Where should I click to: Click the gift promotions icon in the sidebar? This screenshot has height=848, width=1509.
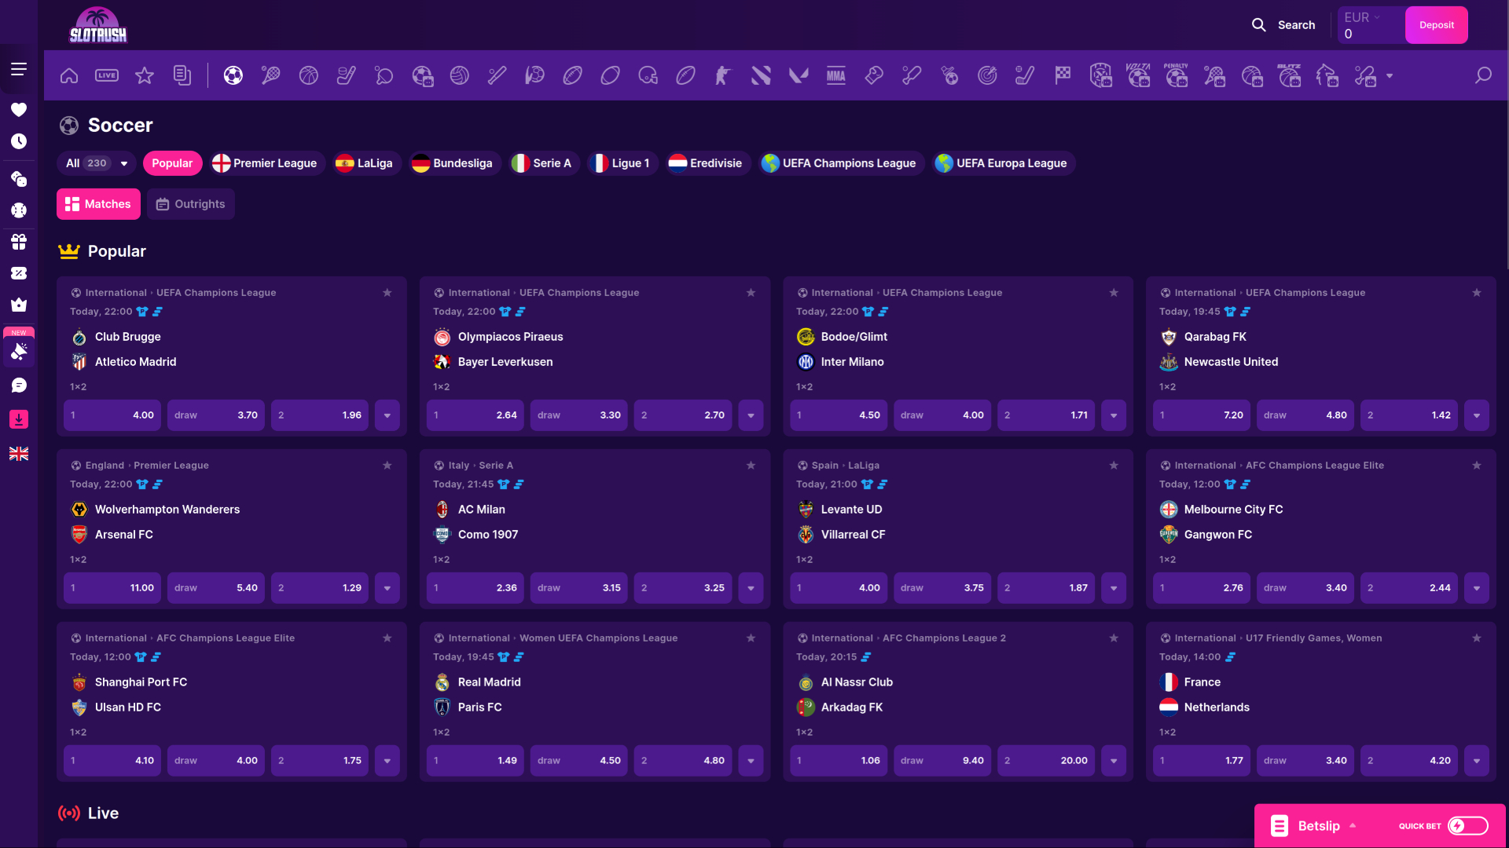pos(19,242)
